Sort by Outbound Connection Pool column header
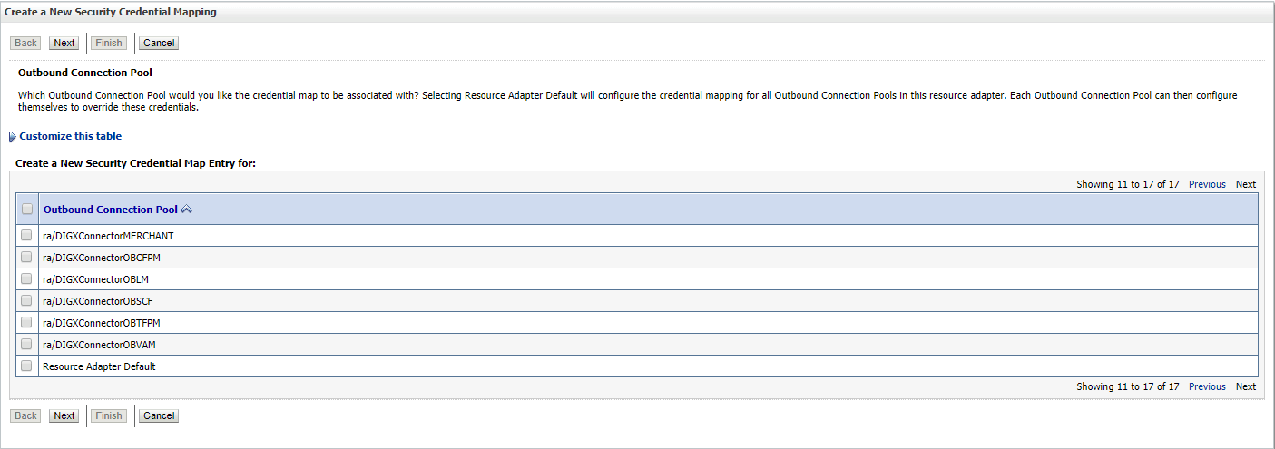1275x449 pixels. point(111,210)
